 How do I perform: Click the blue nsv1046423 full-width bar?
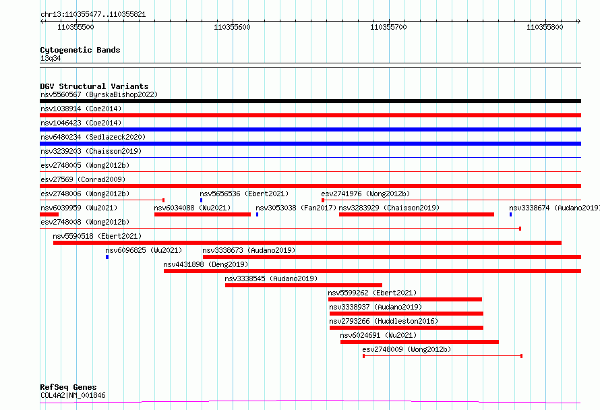[310, 129]
